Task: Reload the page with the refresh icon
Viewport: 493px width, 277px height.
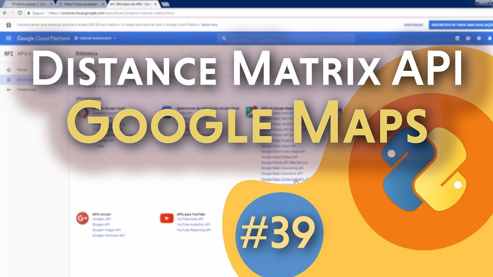Action: click(x=20, y=13)
